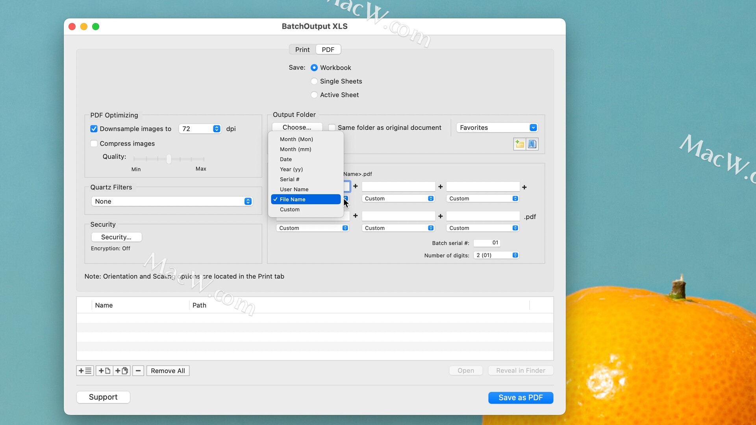Click the Save as PDF button

(521, 398)
